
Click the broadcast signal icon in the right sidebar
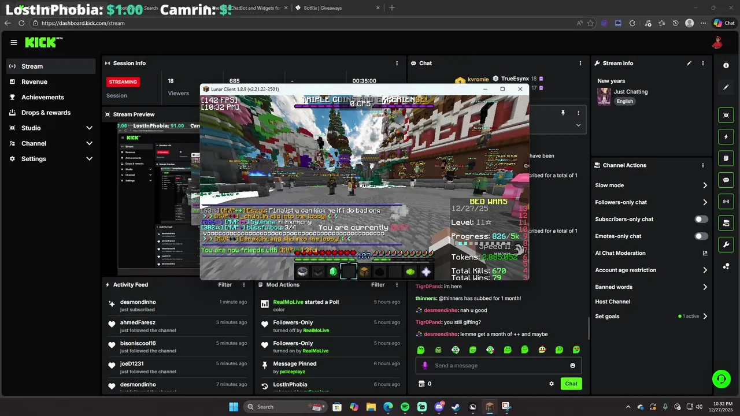(x=726, y=201)
